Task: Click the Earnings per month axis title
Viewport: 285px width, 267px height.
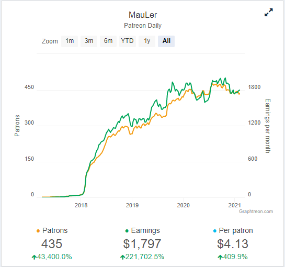Action: (268, 126)
